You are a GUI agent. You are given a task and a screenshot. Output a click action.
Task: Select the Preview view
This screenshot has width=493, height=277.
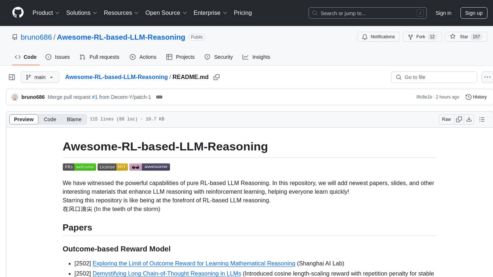pyautogui.click(x=24, y=119)
